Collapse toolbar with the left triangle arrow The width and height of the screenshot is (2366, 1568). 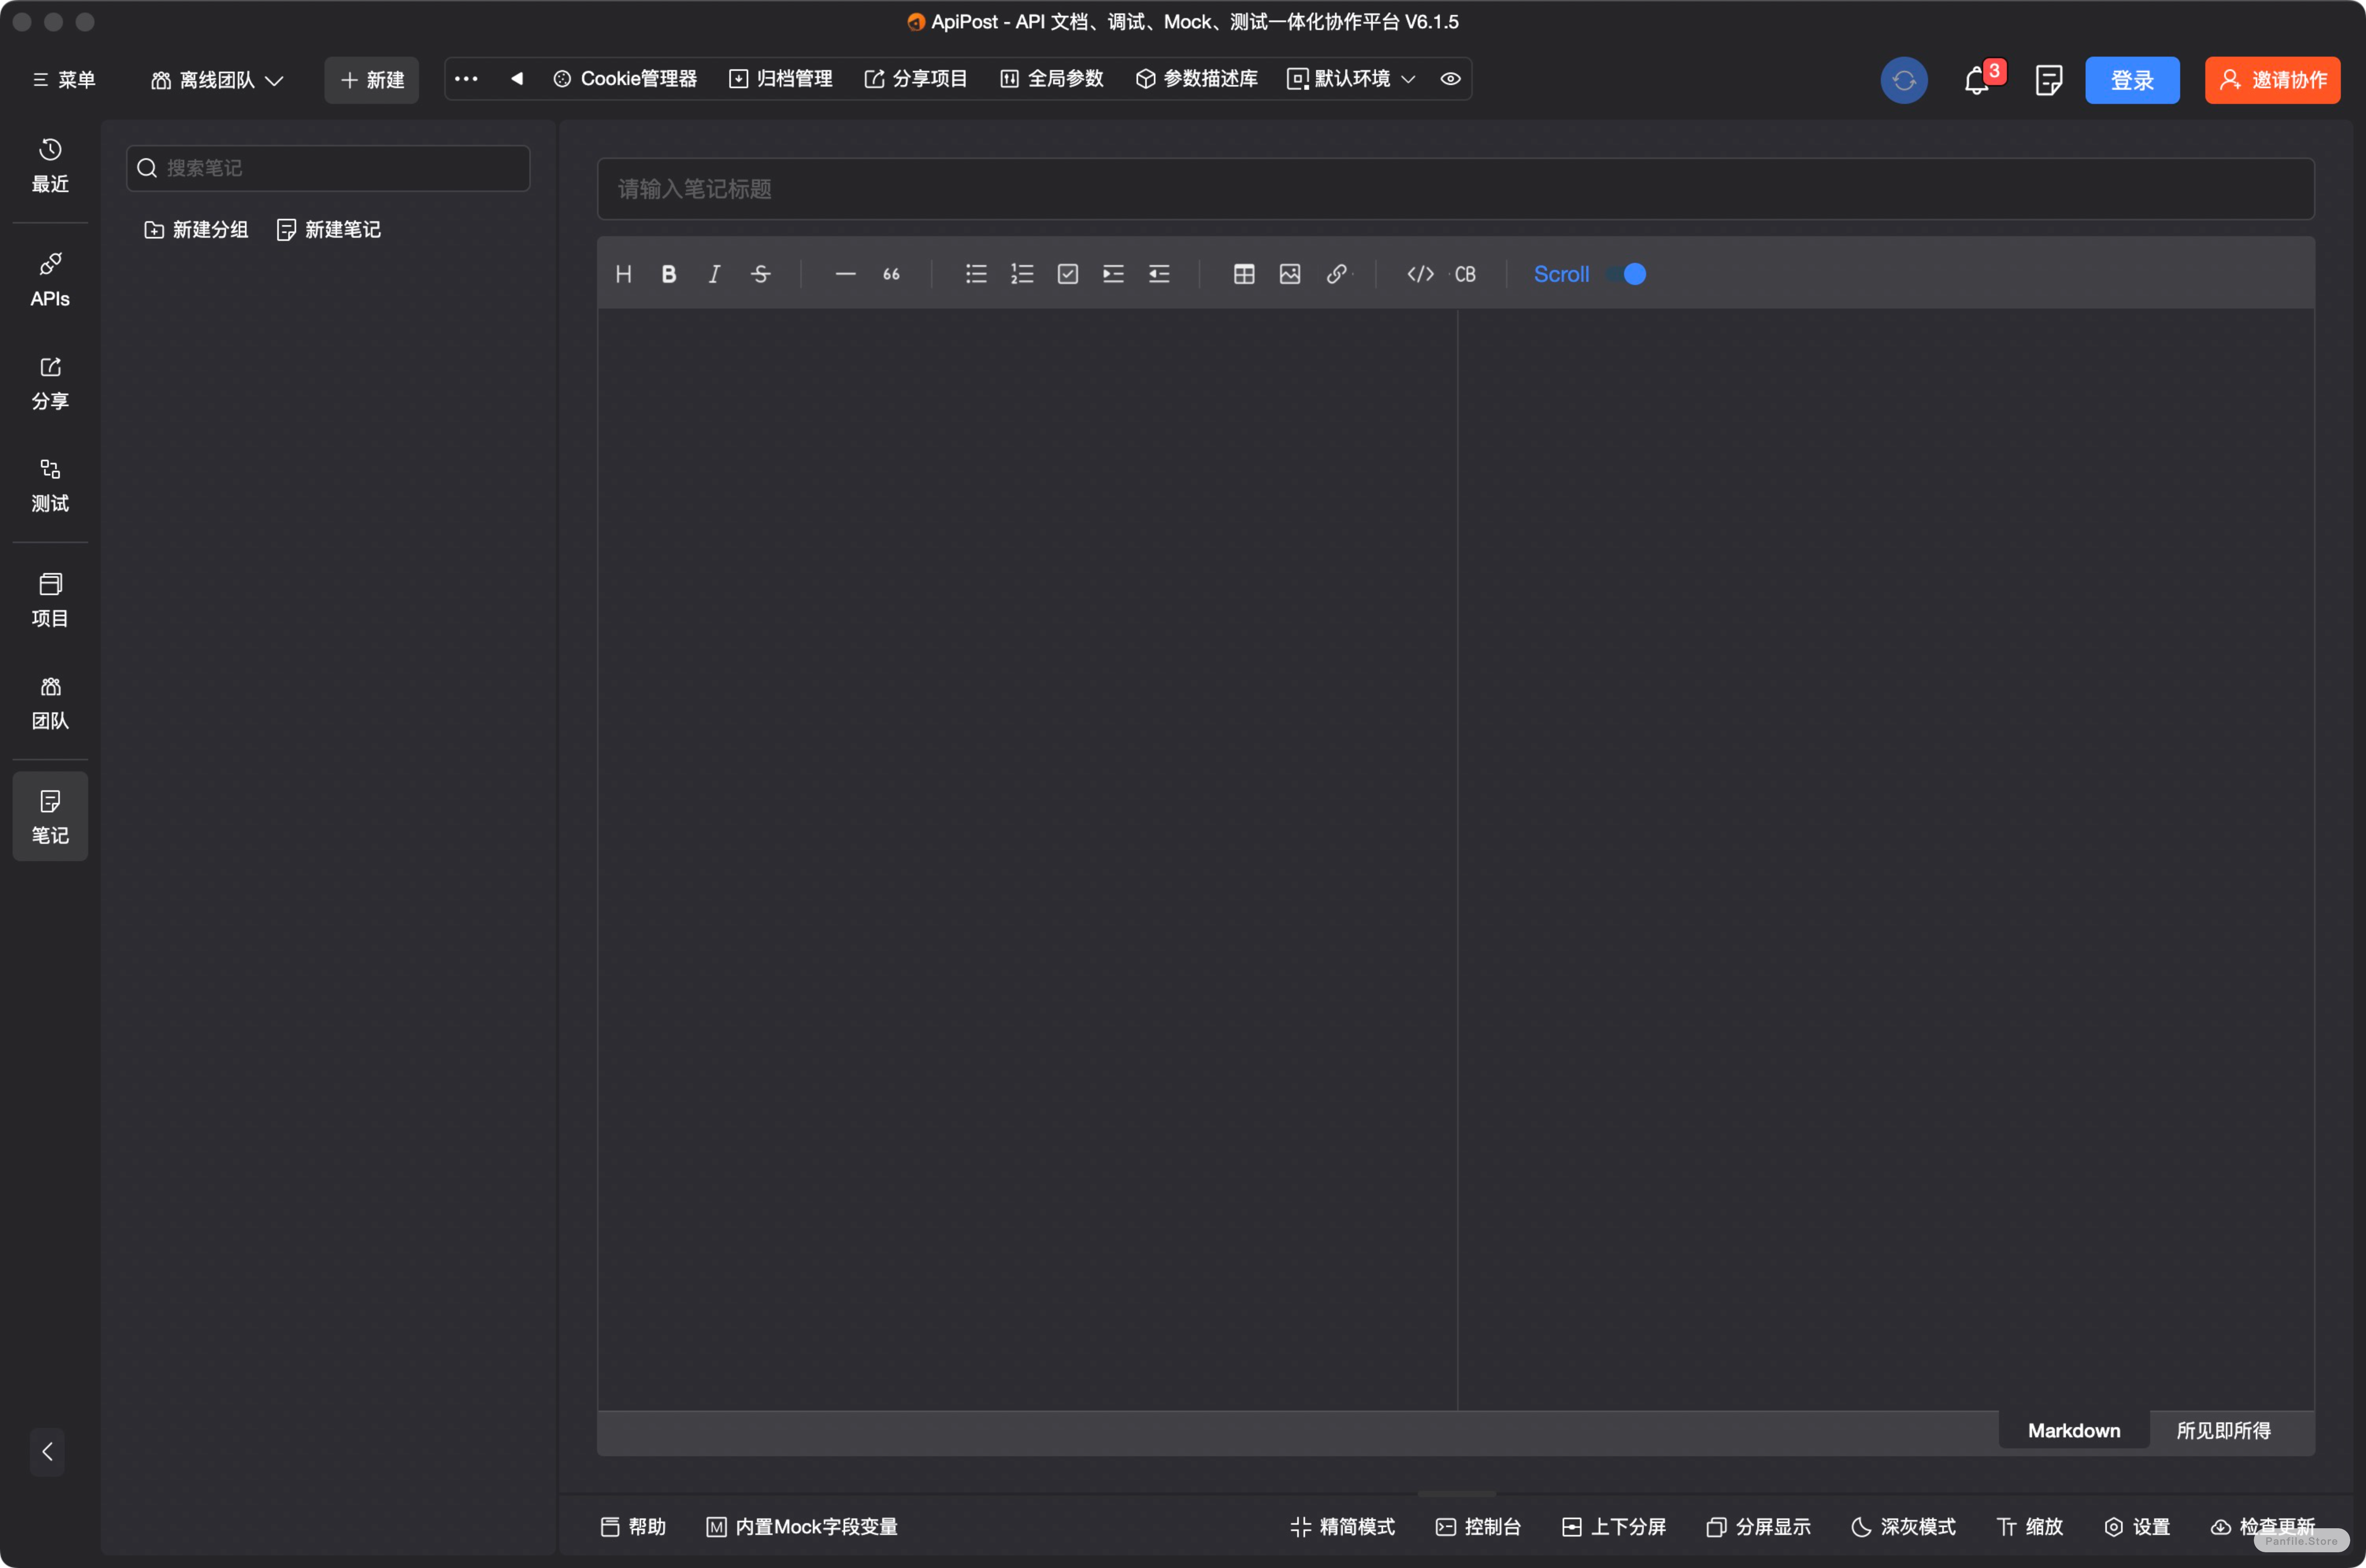coord(517,79)
